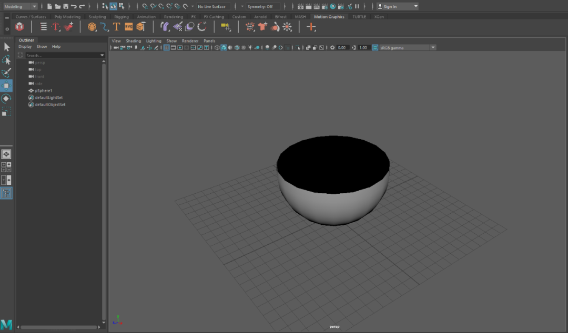Viewport: 568px width, 333px height.
Task: Select the Lasso select tool
Action: click(6, 60)
